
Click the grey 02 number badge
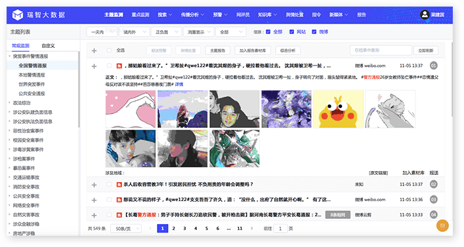click(434, 184)
